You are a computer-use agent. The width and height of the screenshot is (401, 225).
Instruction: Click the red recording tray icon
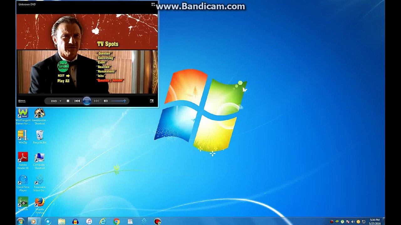(332, 222)
